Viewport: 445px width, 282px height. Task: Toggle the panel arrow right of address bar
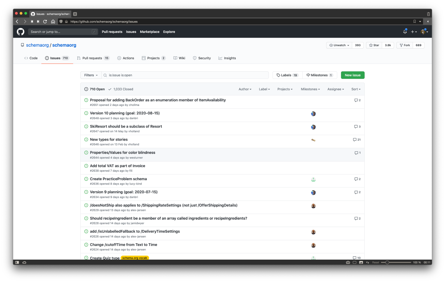click(x=428, y=22)
